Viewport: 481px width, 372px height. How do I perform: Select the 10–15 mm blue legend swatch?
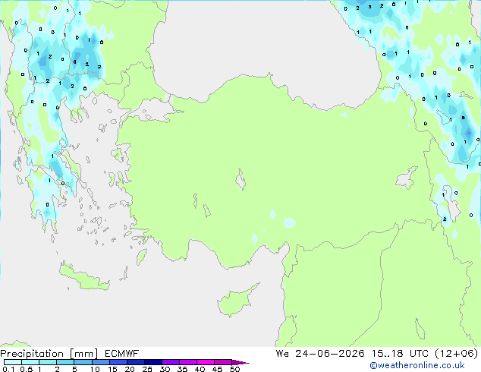(100, 362)
